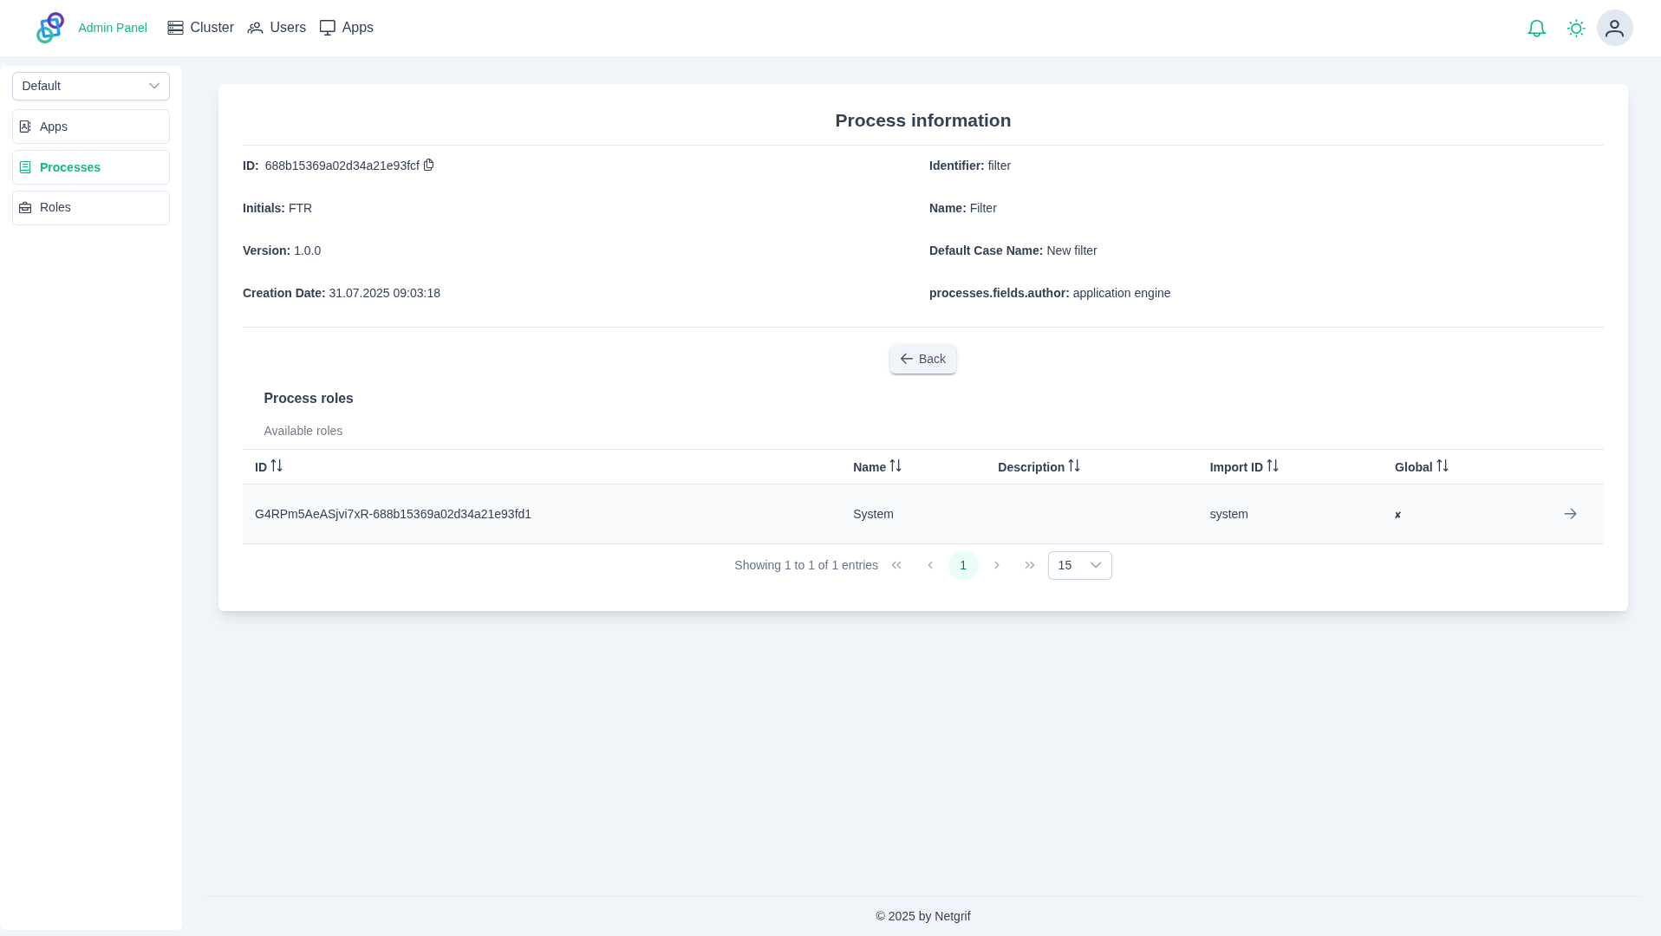The width and height of the screenshot is (1661, 936).
Task: Toggle the light/dark theme sun icon
Action: pos(1576,29)
